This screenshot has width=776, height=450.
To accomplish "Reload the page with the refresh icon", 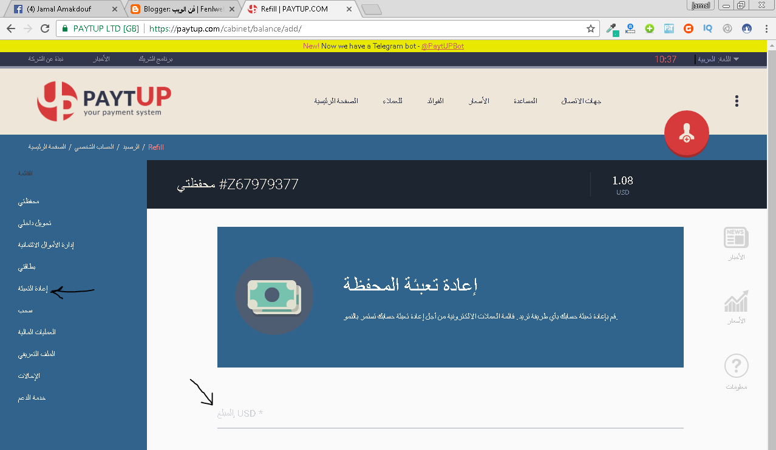I will (x=44, y=29).
